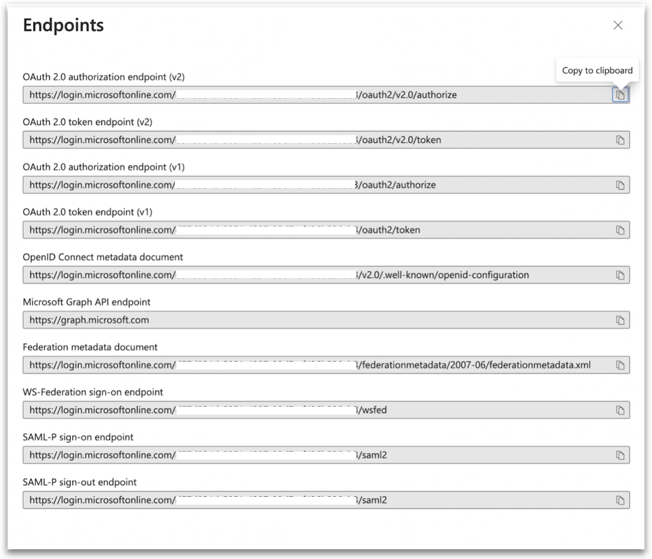Focus the OAuth 2.0 token endpoint (v1) field

click(317, 230)
